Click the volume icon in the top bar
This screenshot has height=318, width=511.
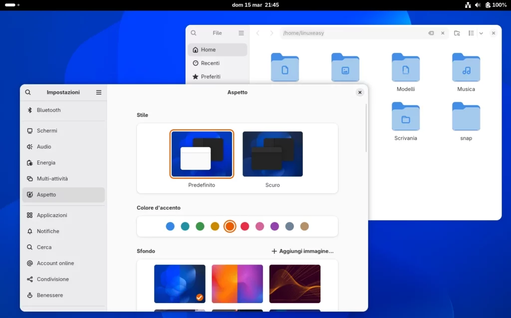tap(478, 5)
